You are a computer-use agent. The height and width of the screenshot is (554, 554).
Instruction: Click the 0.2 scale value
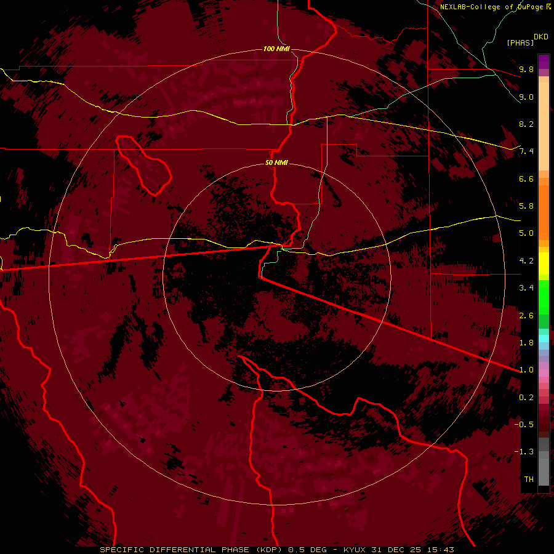[x=526, y=398]
